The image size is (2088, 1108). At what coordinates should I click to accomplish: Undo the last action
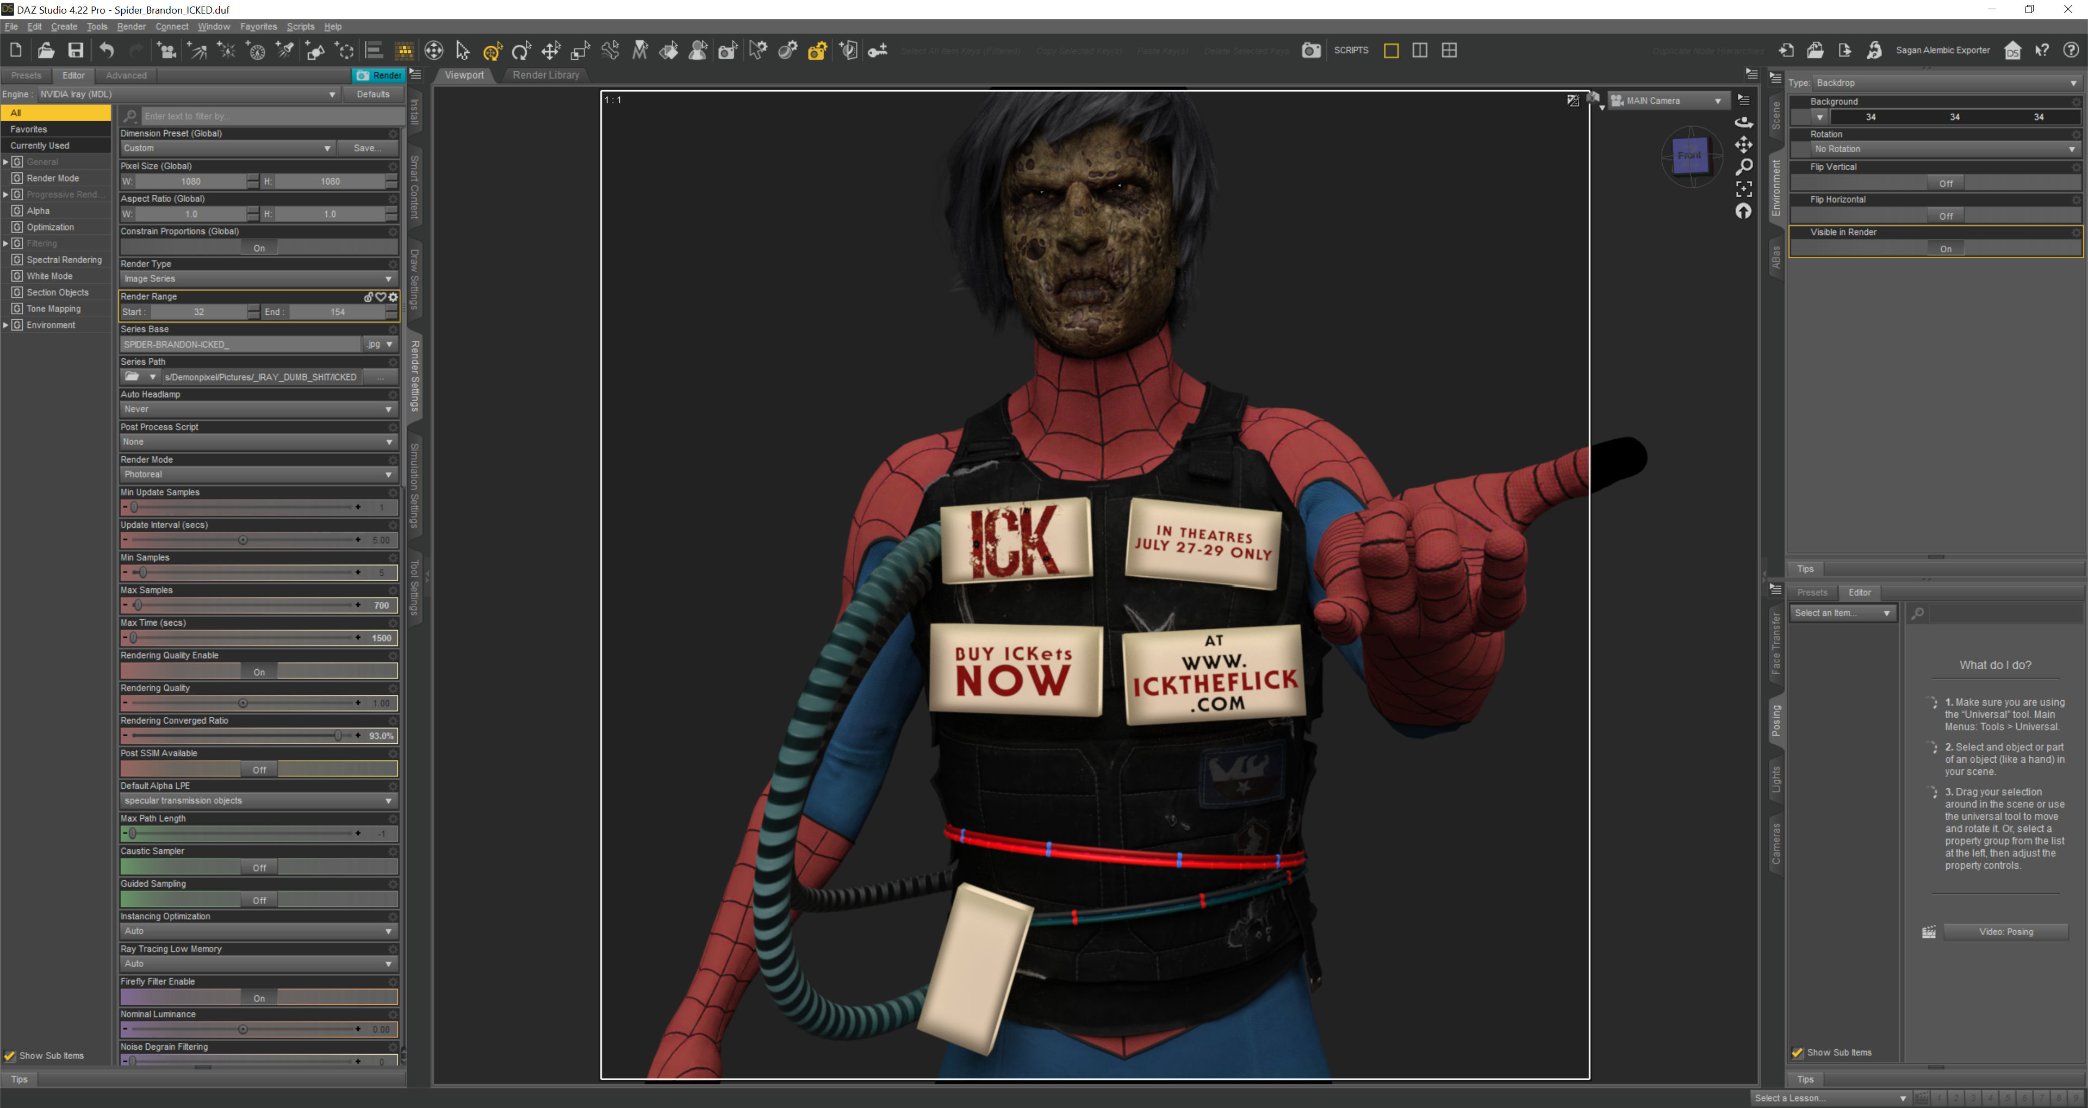(106, 50)
